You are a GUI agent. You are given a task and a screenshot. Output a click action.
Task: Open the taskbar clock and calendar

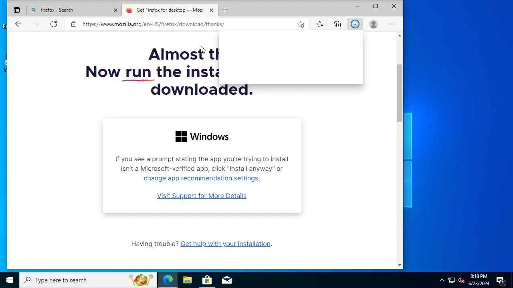(x=479, y=280)
